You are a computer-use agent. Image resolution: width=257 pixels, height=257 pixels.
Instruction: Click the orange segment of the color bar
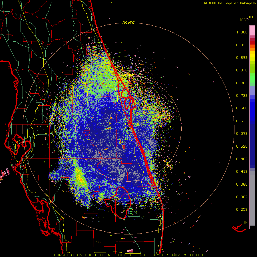pyautogui.click(x=252, y=49)
